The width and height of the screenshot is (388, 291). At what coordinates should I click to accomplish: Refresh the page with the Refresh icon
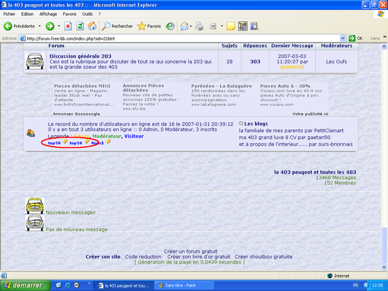pyautogui.click(x=79, y=26)
